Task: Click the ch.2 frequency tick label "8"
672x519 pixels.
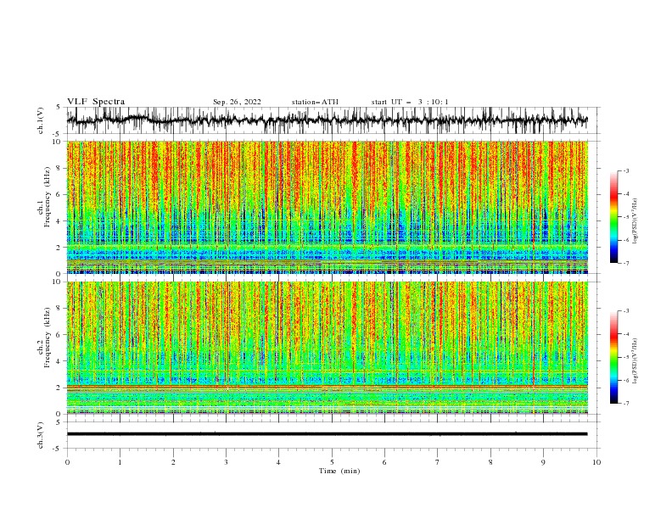Action: pyautogui.click(x=59, y=309)
